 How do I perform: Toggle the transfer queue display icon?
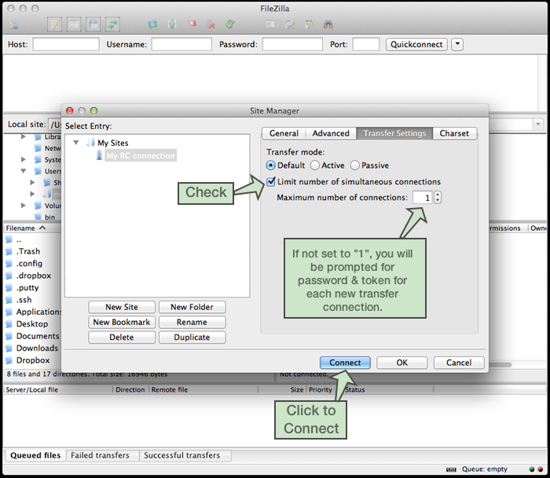(x=113, y=24)
